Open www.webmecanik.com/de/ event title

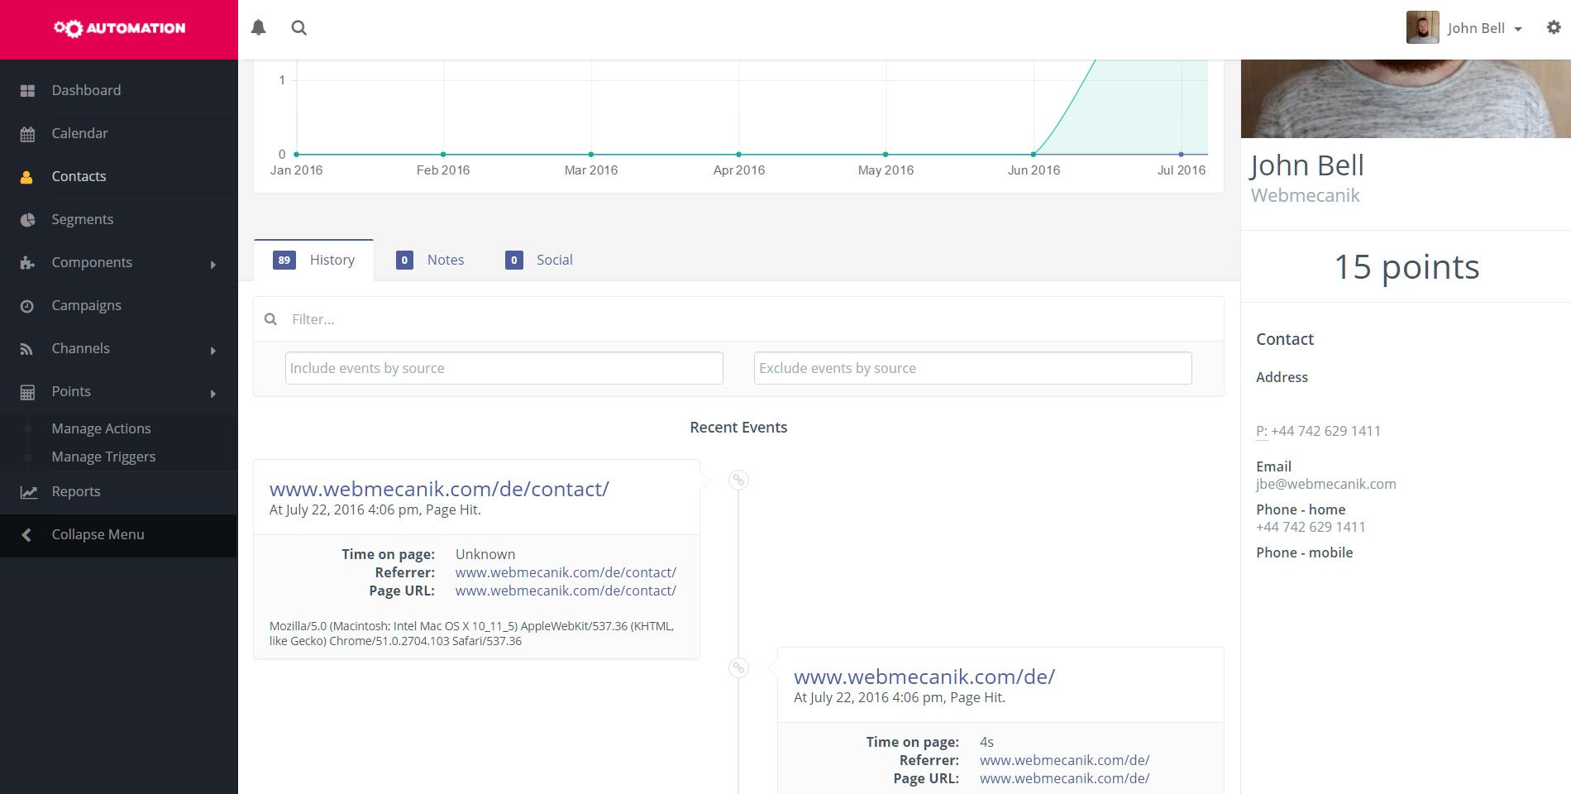[924, 677]
